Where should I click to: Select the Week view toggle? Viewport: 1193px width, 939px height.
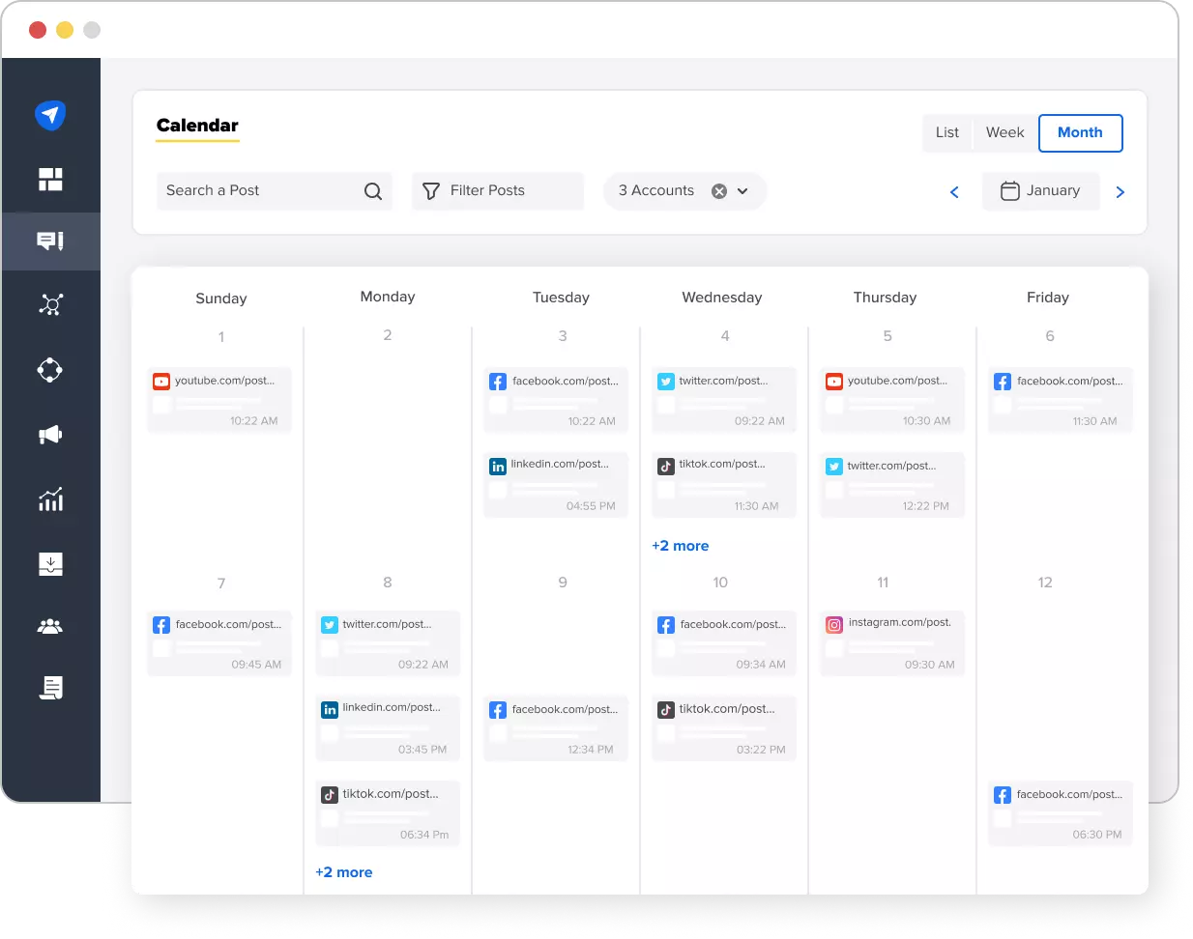1004,132
